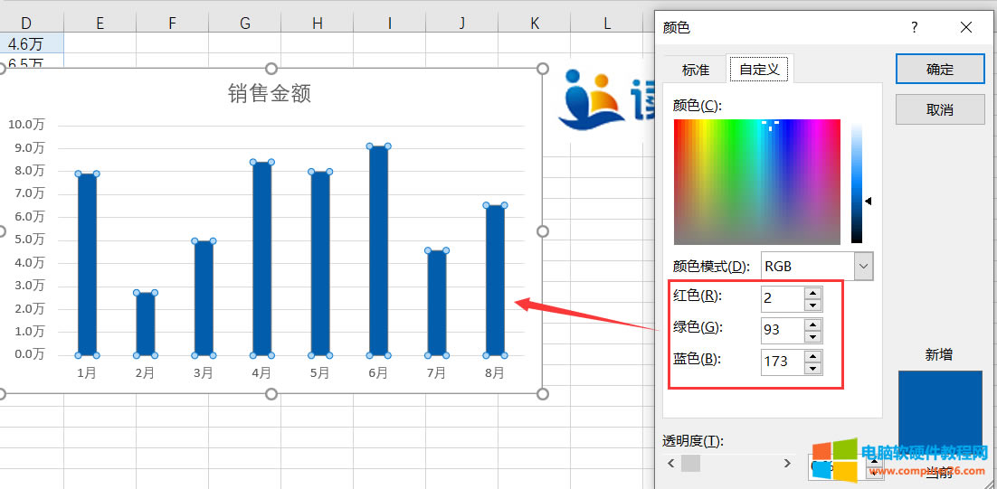
Task: Select the 1月 bar in chart
Action: click(87, 264)
